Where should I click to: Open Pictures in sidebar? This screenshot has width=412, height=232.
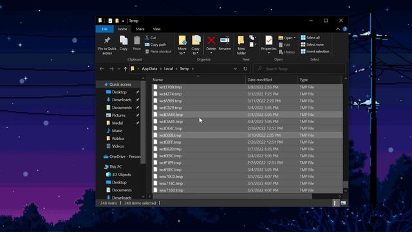pos(118,115)
